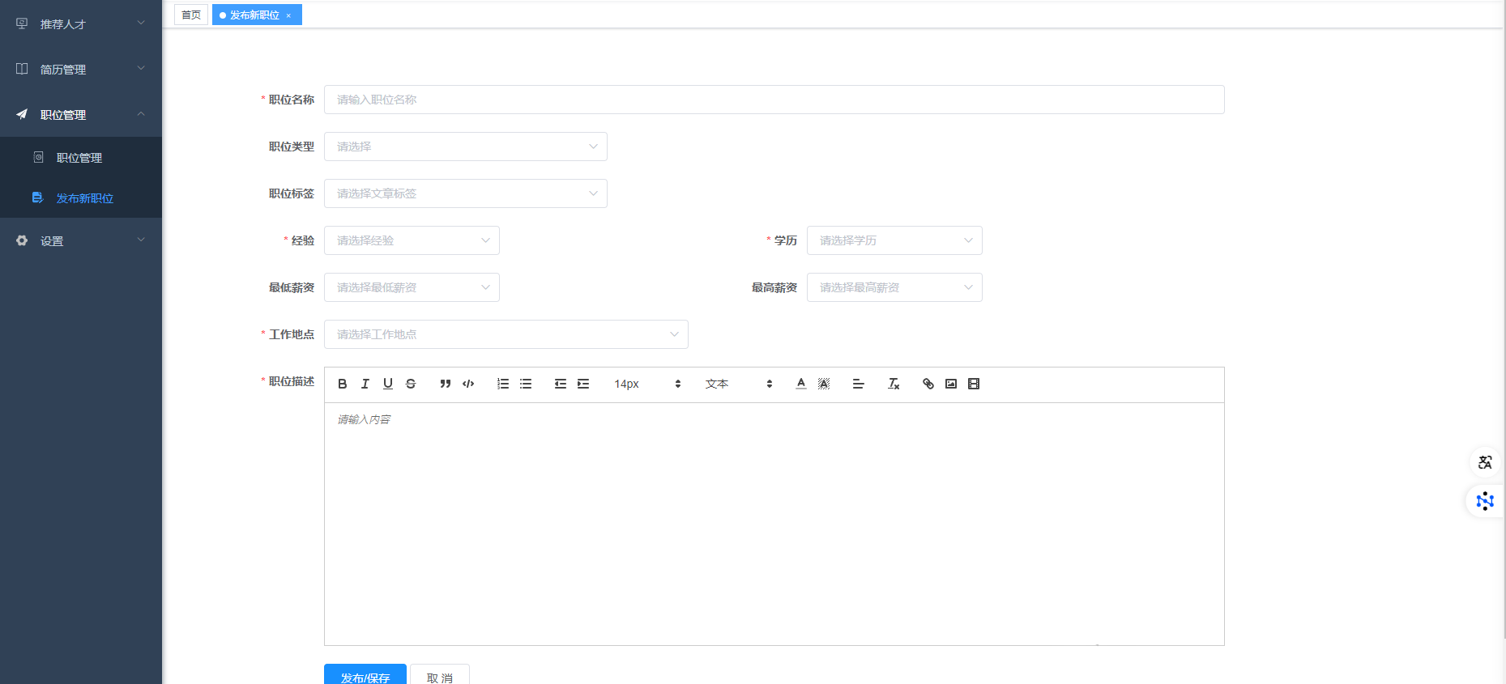Open the 学历 education dropdown

[894, 240]
